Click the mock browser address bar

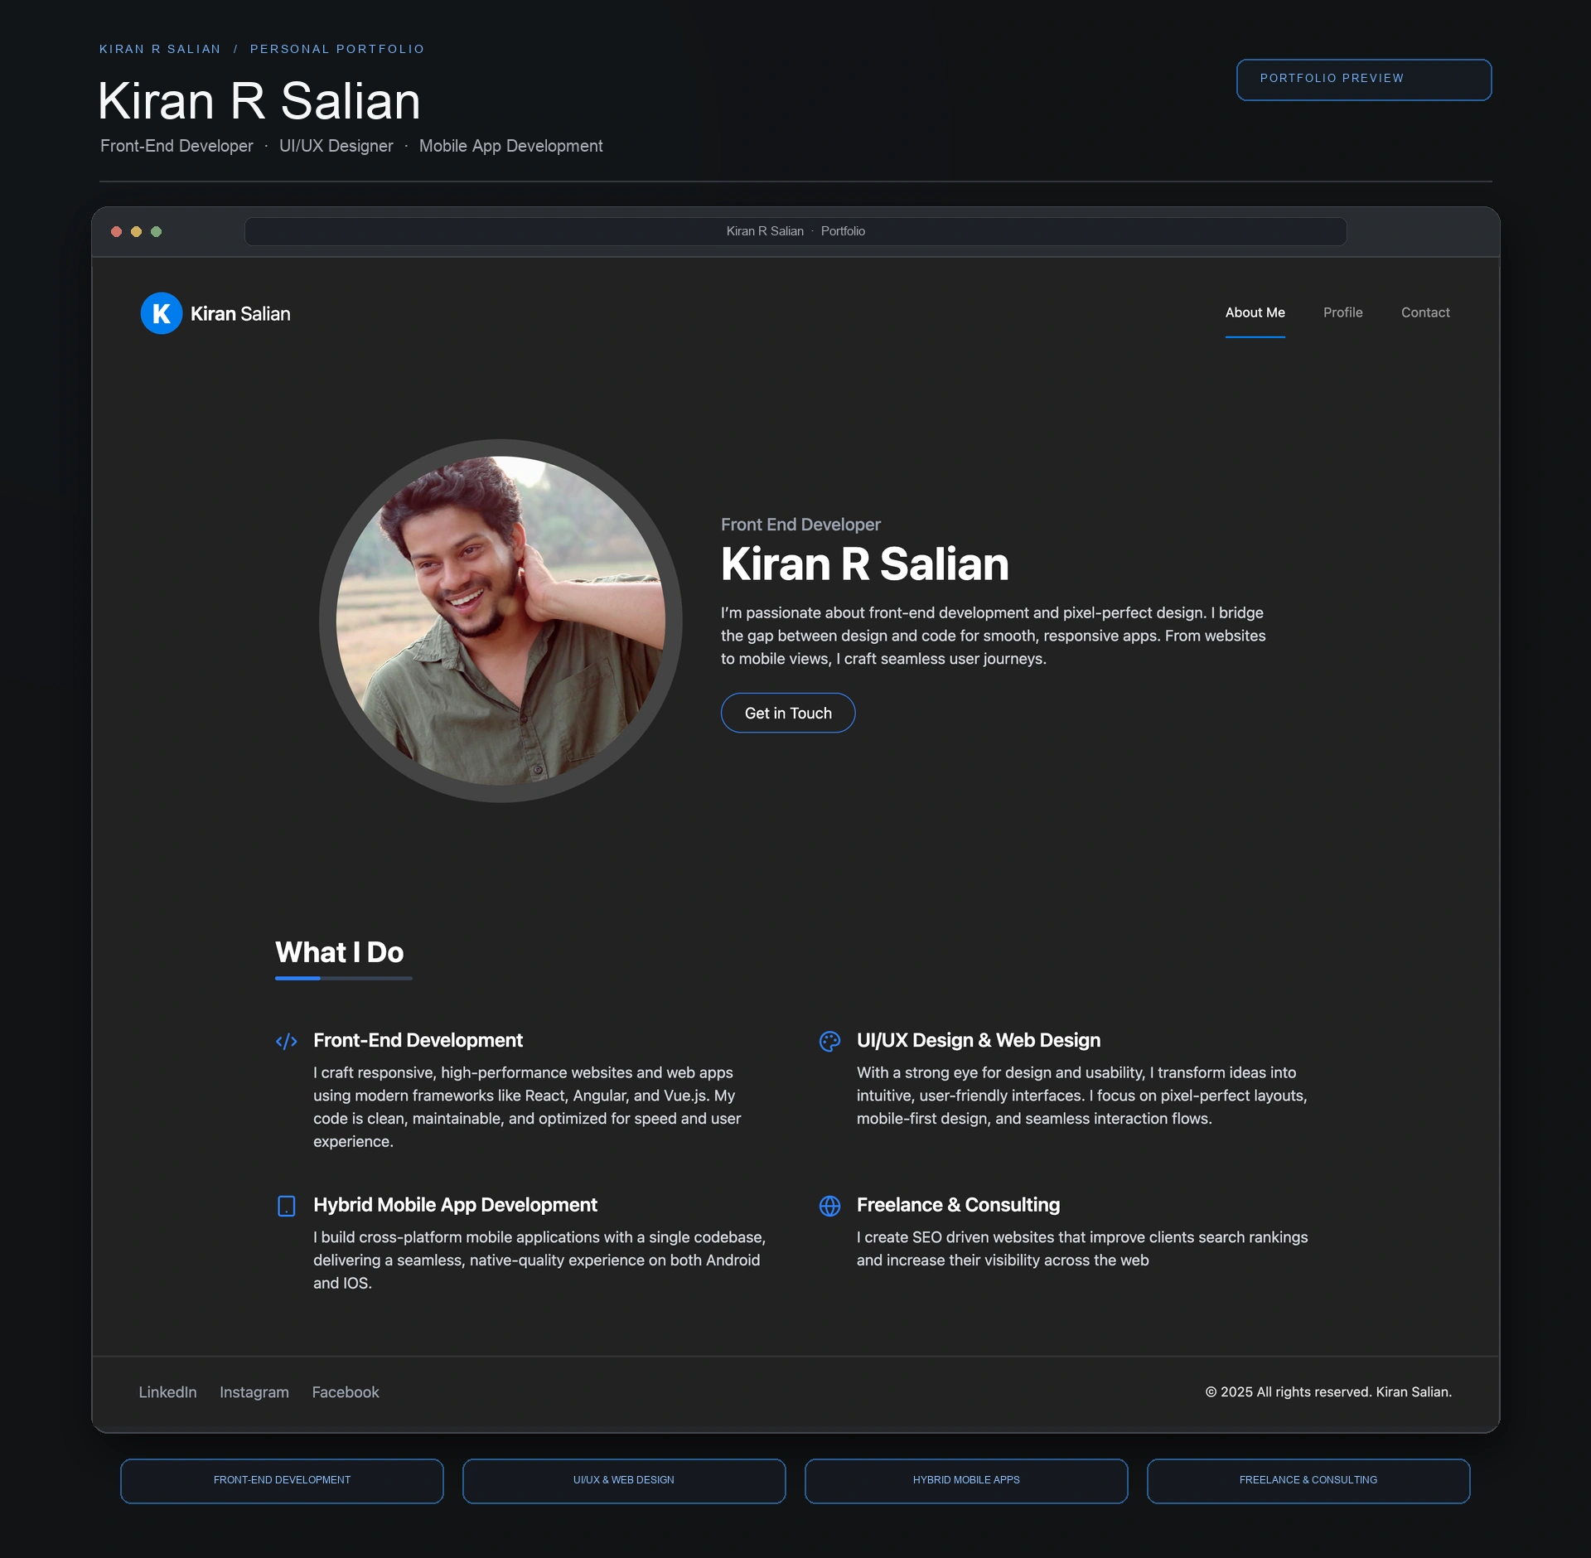(x=795, y=231)
